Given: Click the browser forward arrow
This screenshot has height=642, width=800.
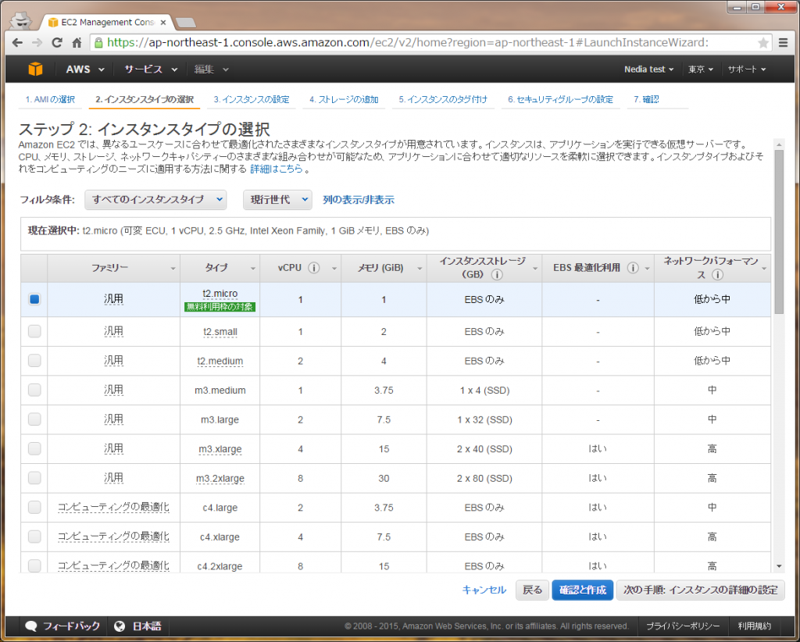Looking at the screenshot, I should [x=37, y=43].
